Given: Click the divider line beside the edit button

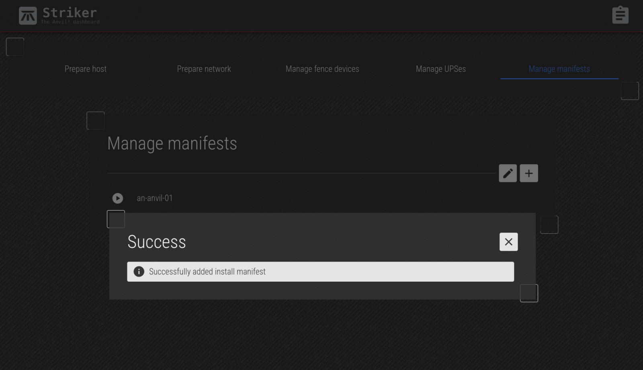Looking at the screenshot, I should coord(301,173).
